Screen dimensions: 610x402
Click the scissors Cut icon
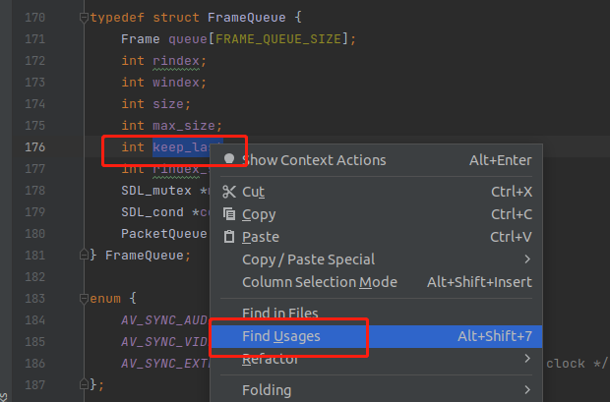229,192
